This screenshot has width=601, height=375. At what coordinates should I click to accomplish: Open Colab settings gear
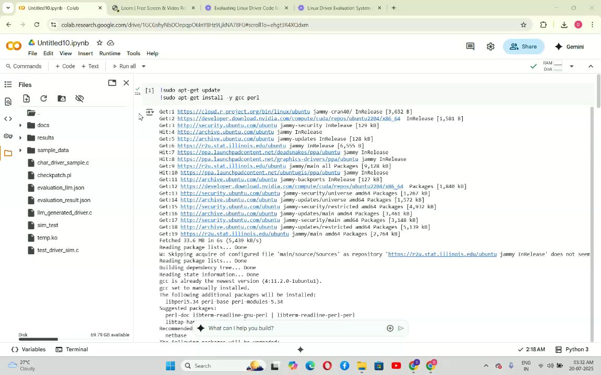tap(490, 47)
